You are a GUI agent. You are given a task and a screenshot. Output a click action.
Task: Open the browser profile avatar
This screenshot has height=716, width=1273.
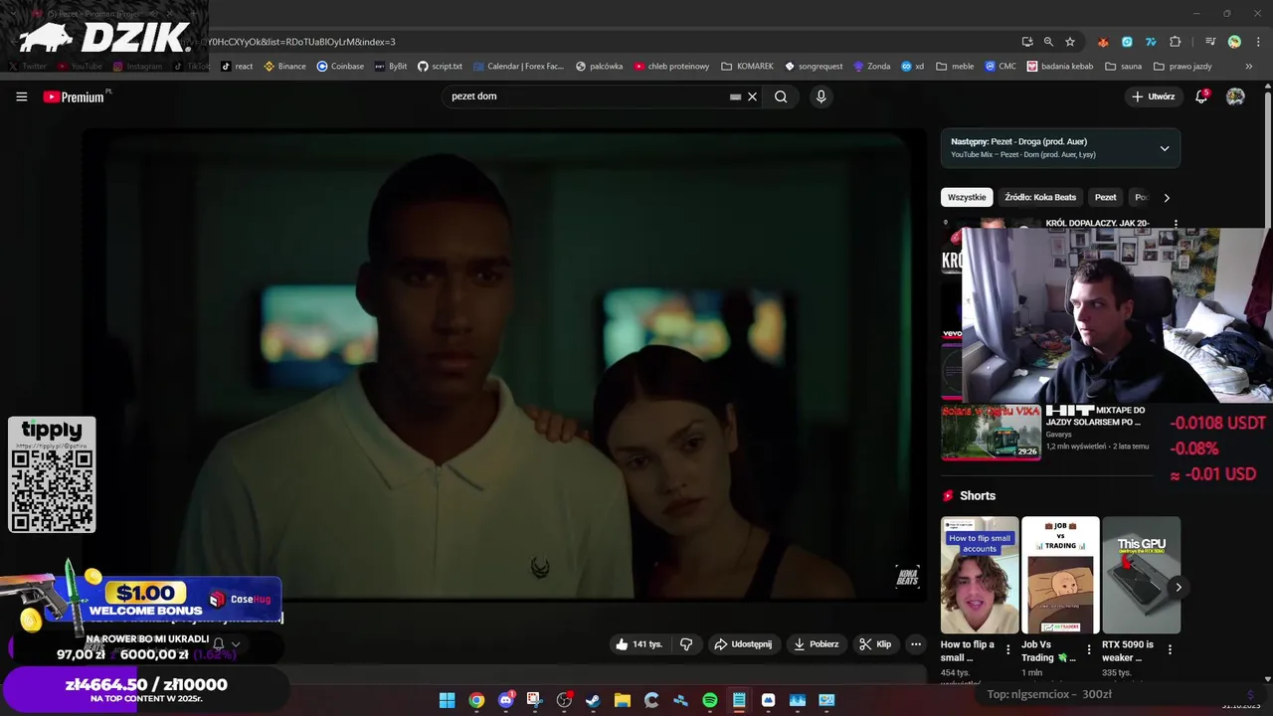[1234, 42]
